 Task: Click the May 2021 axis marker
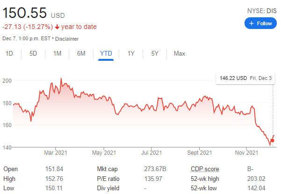click(104, 152)
